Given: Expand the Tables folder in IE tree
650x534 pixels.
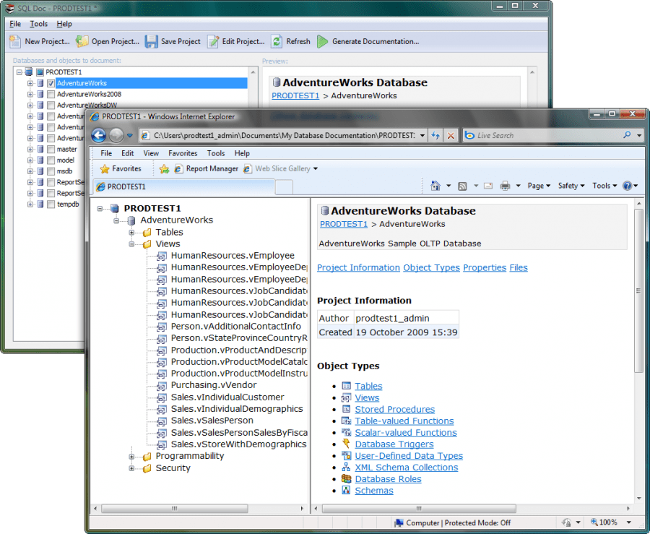Looking at the screenshot, I should (131, 233).
